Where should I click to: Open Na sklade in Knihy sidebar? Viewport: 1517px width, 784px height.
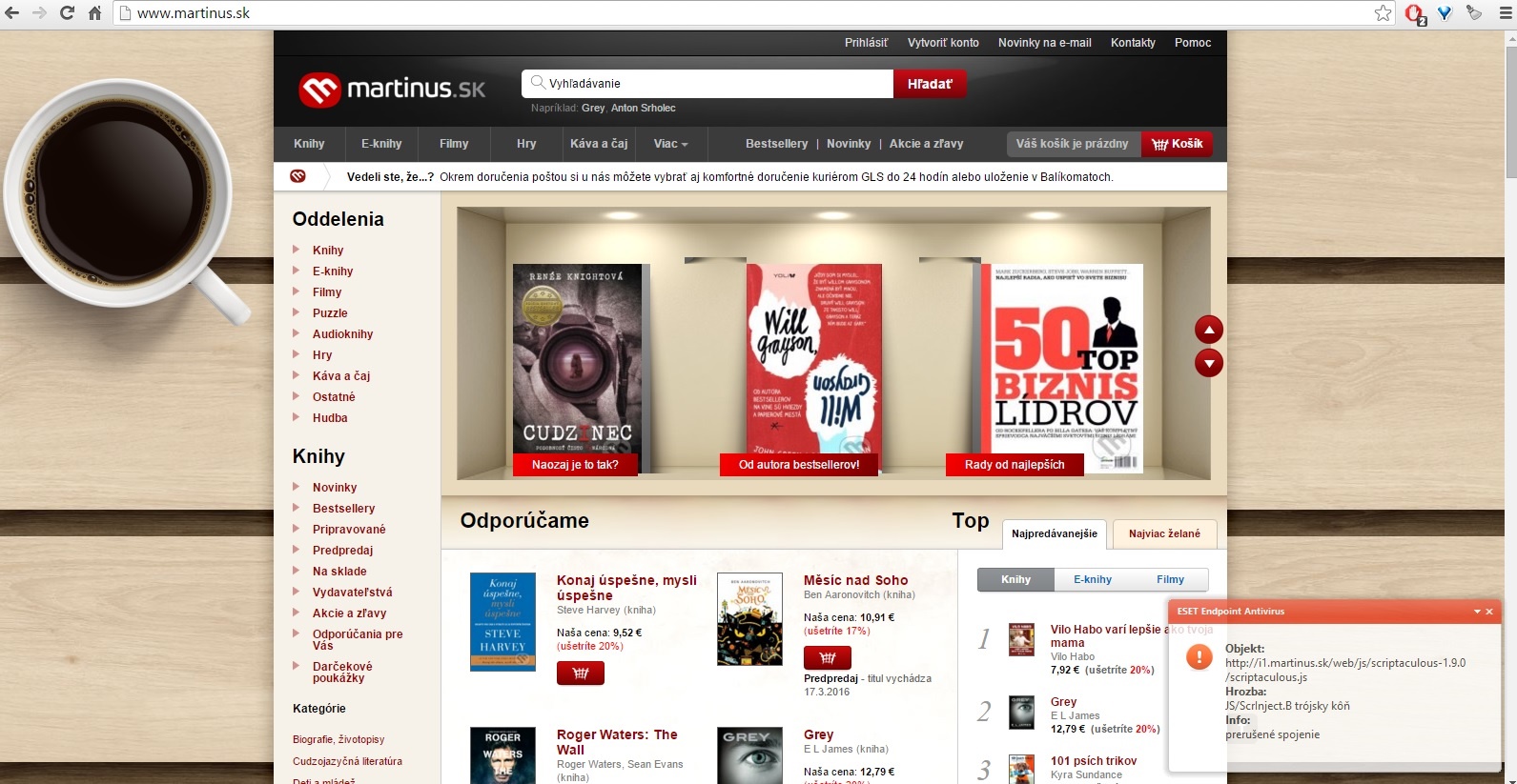(x=339, y=572)
